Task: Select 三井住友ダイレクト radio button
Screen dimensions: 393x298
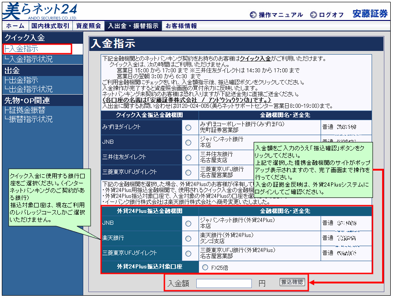Action: click(188, 157)
